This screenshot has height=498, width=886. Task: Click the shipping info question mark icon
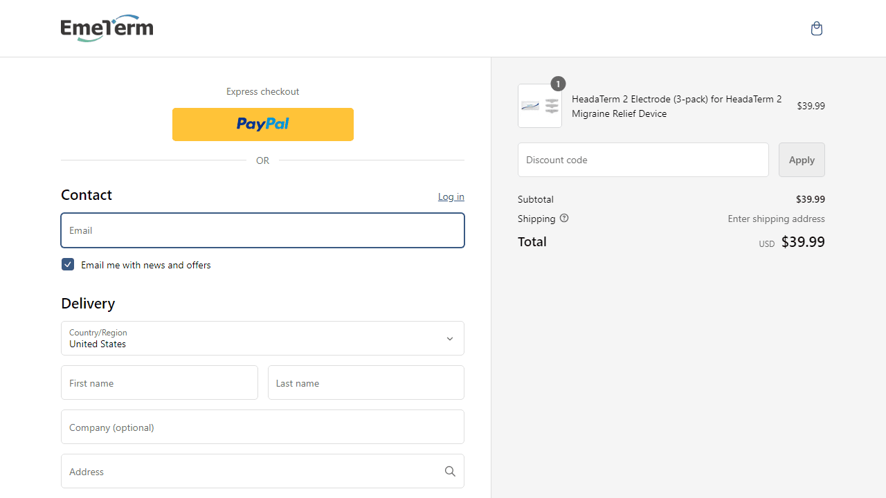tap(564, 218)
